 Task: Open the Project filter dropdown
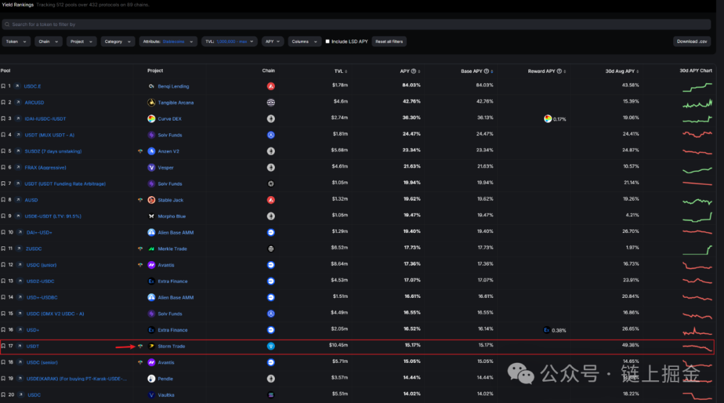coord(81,42)
